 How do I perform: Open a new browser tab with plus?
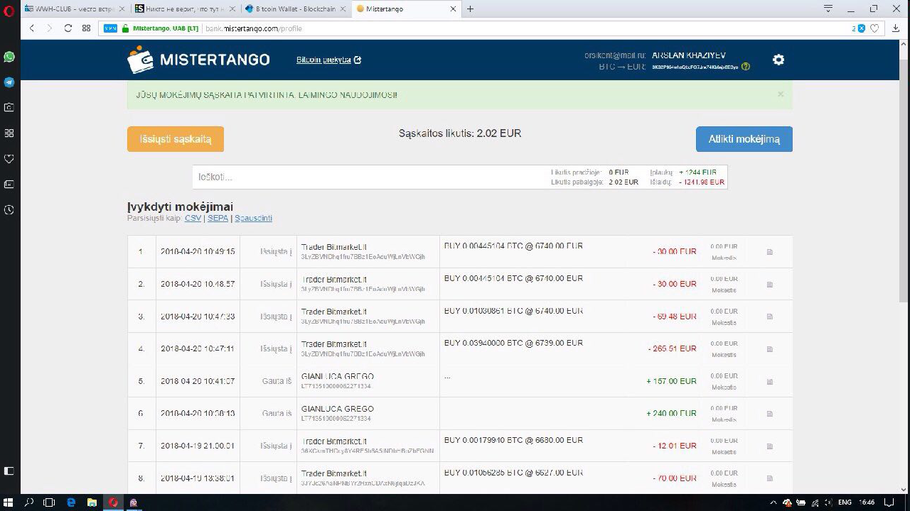[x=470, y=9]
